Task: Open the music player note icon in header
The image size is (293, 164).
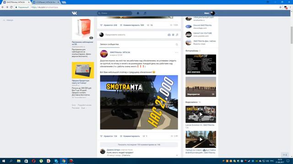Action: pos(145,13)
